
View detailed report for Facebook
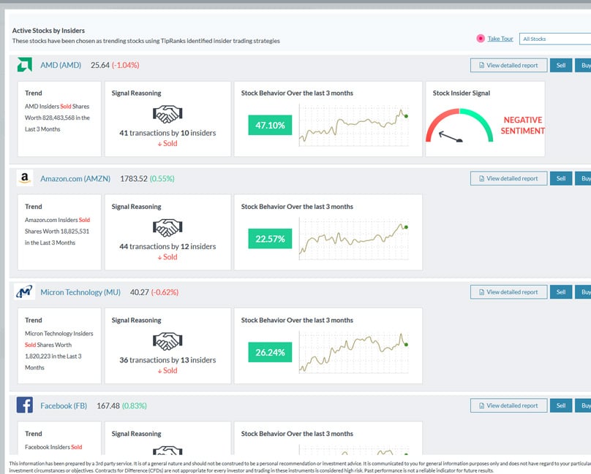(508, 405)
